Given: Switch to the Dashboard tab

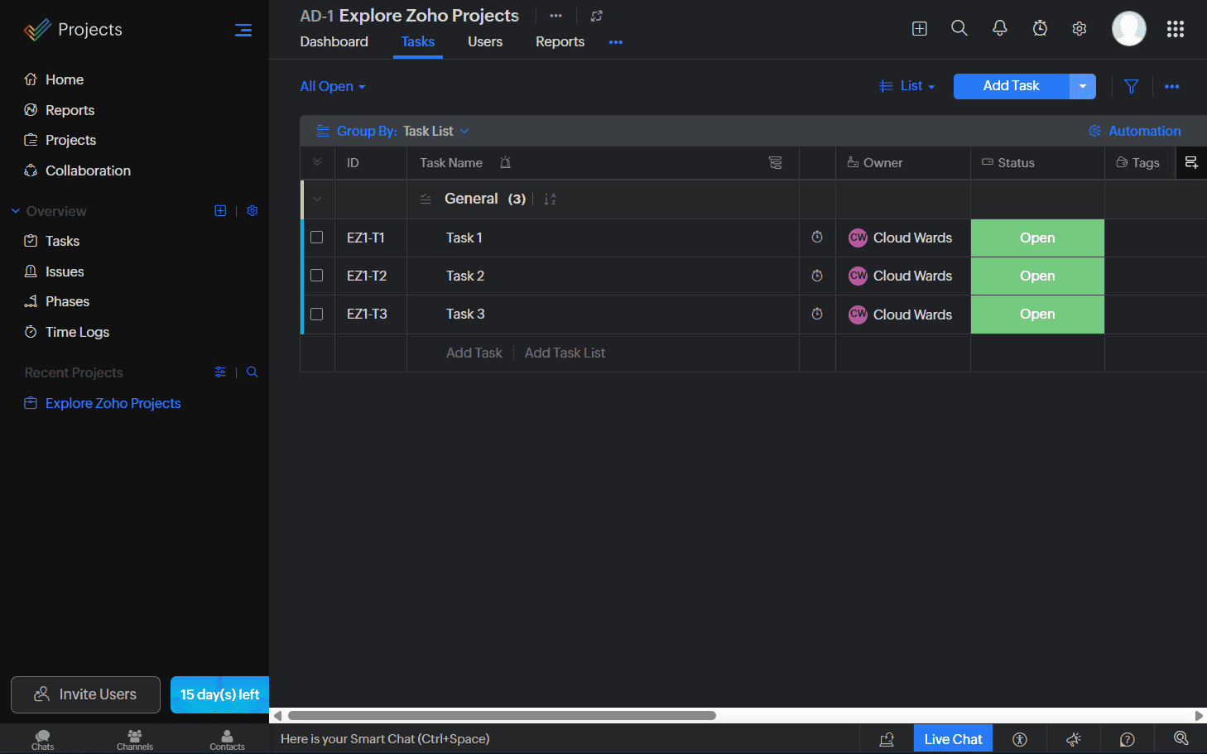Looking at the screenshot, I should pyautogui.click(x=334, y=42).
